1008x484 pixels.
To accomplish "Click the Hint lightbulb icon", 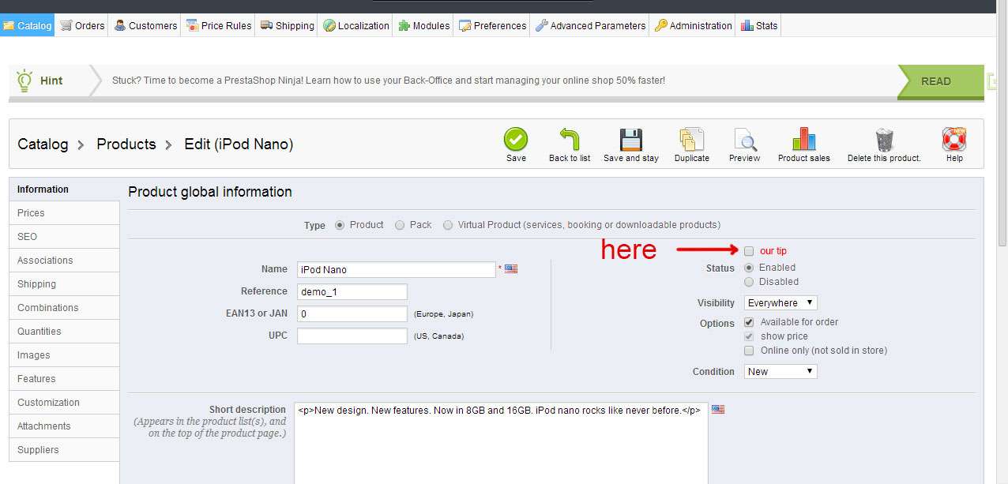I will point(24,80).
